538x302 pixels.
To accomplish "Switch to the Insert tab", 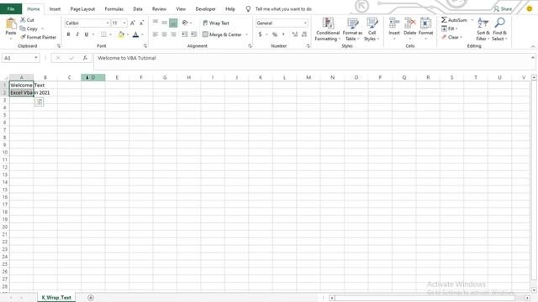I will pyautogui.click(x=55, y=9).
